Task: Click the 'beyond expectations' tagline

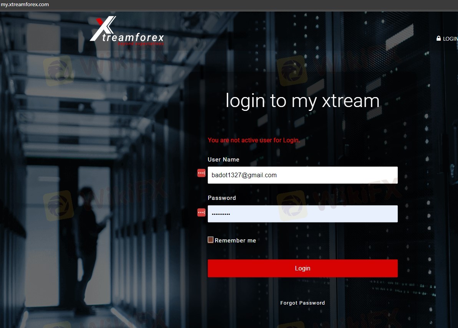Action: [x=141, y=44]
